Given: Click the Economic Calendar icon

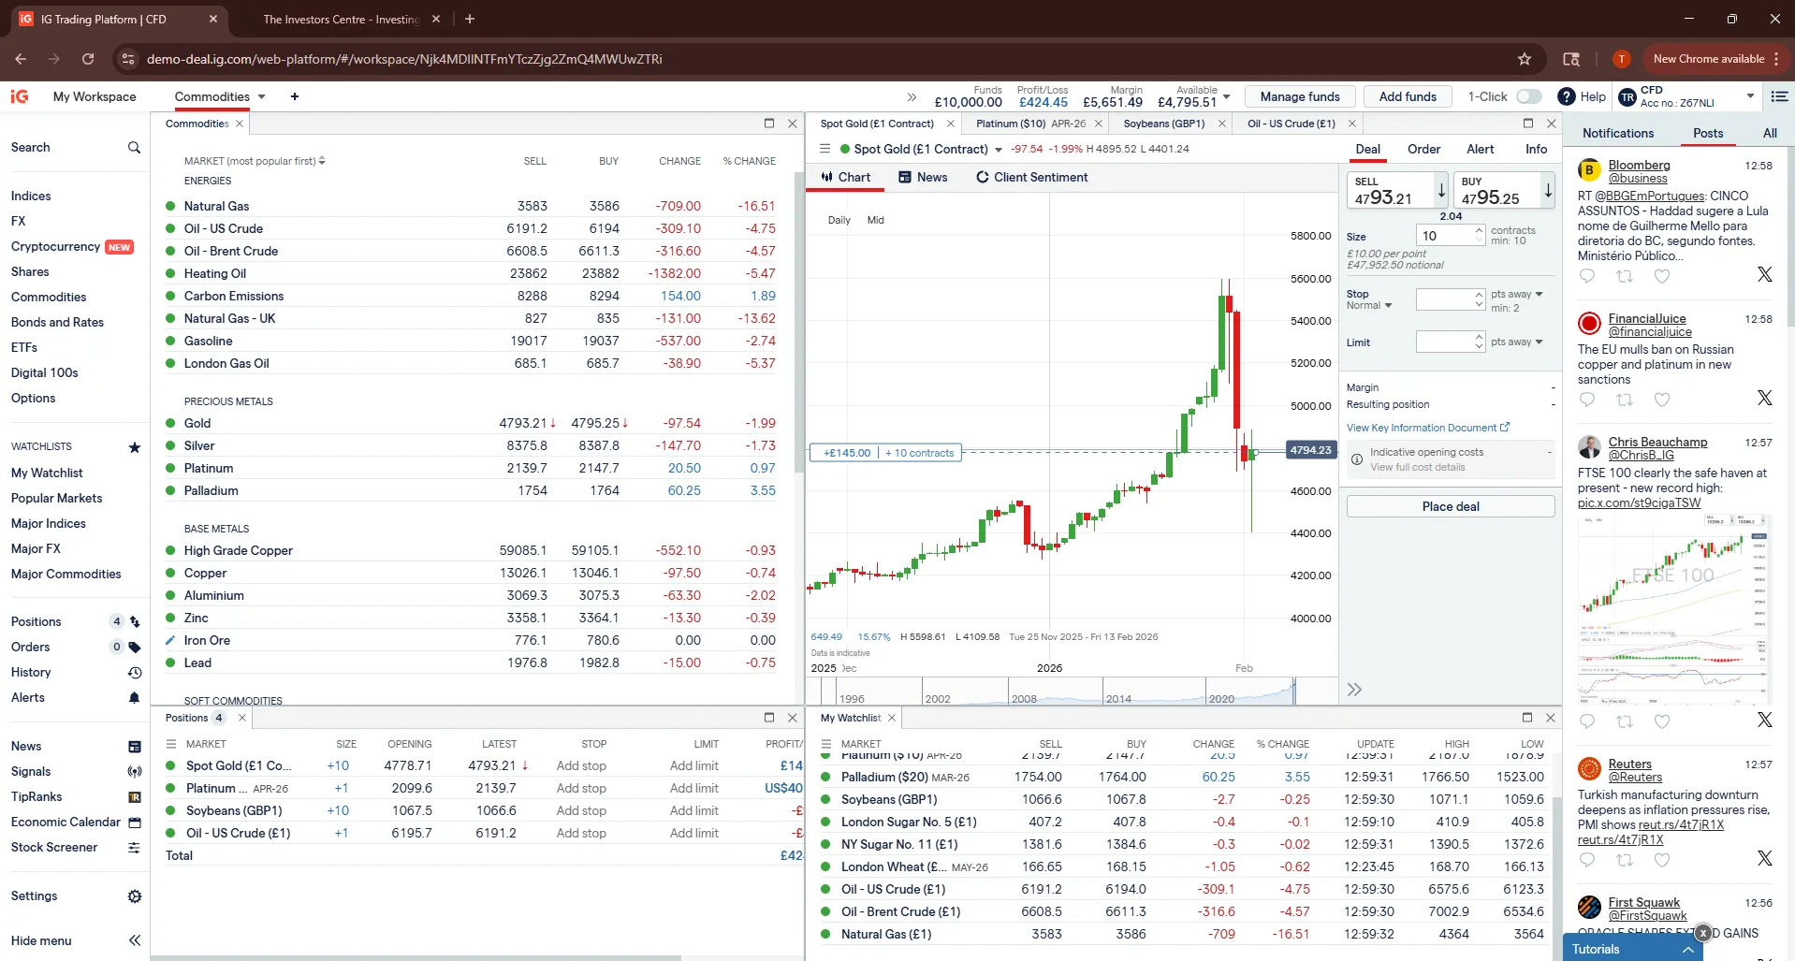Looking at the screenshot, I should 135,823.
